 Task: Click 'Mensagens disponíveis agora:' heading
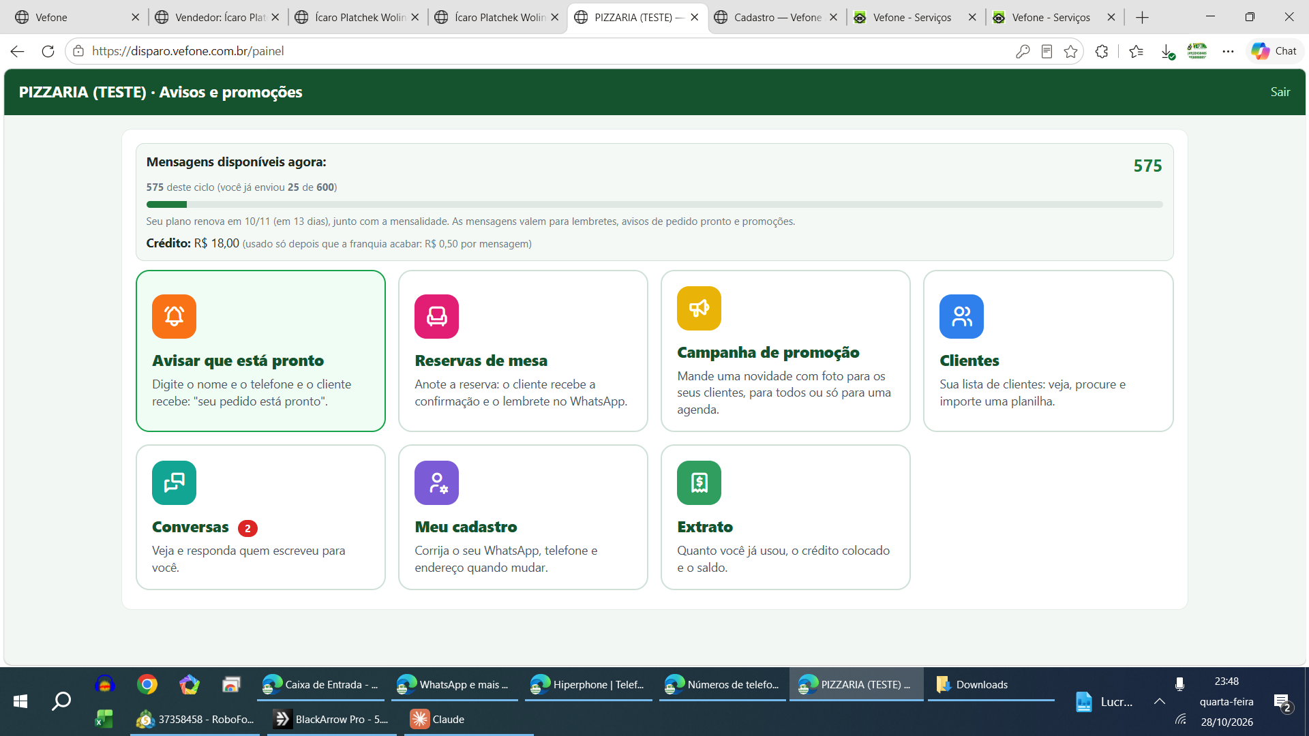point(236,162)
